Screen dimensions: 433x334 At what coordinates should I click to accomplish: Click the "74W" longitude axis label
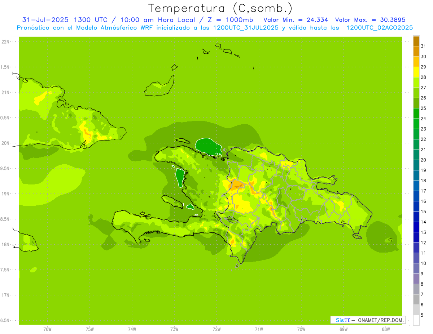point(132,329)
